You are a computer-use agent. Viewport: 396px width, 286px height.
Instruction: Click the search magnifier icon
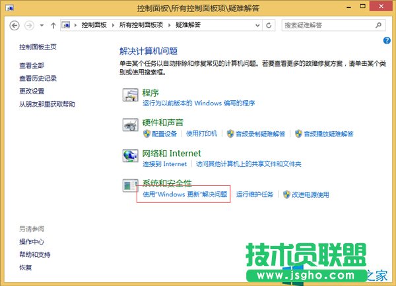pyautogui.click(x=378, y=25)
